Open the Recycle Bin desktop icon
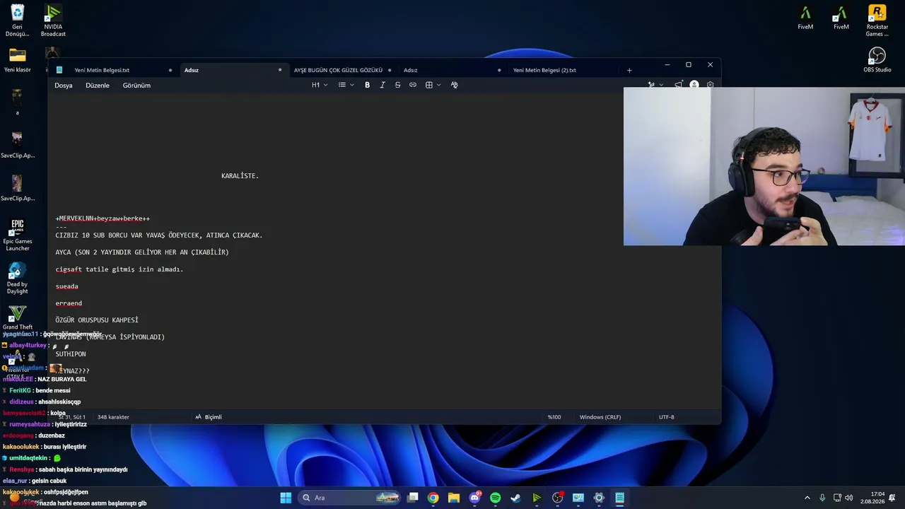The image size is (905, 509). pyautogui.click(x=18, y=21)
